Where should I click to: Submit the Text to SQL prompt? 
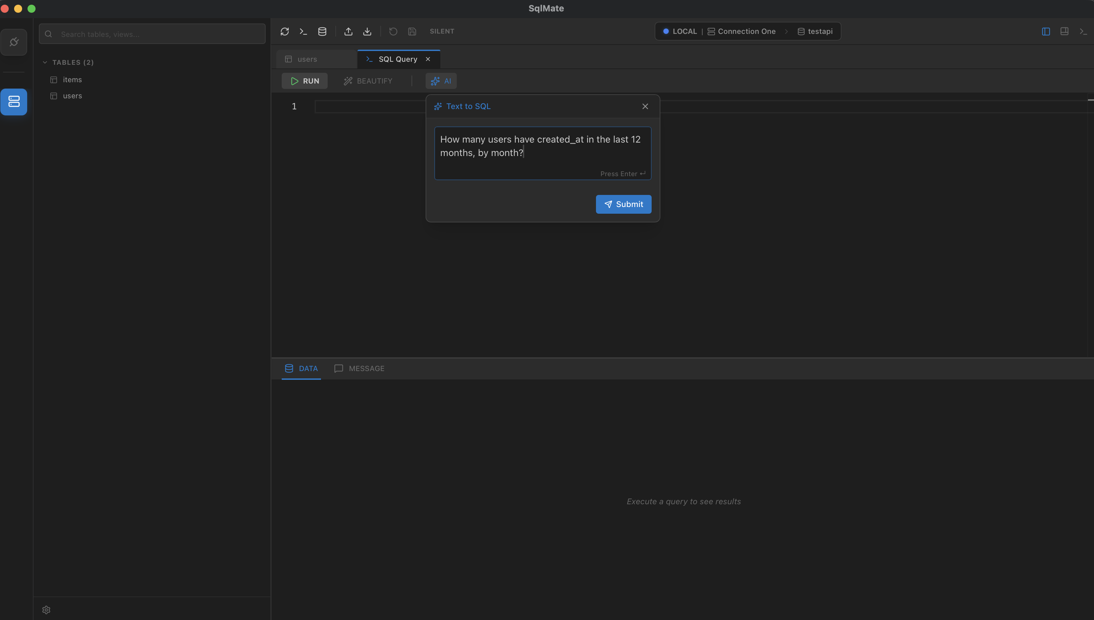pyautogui.click(x=623, y=204)
